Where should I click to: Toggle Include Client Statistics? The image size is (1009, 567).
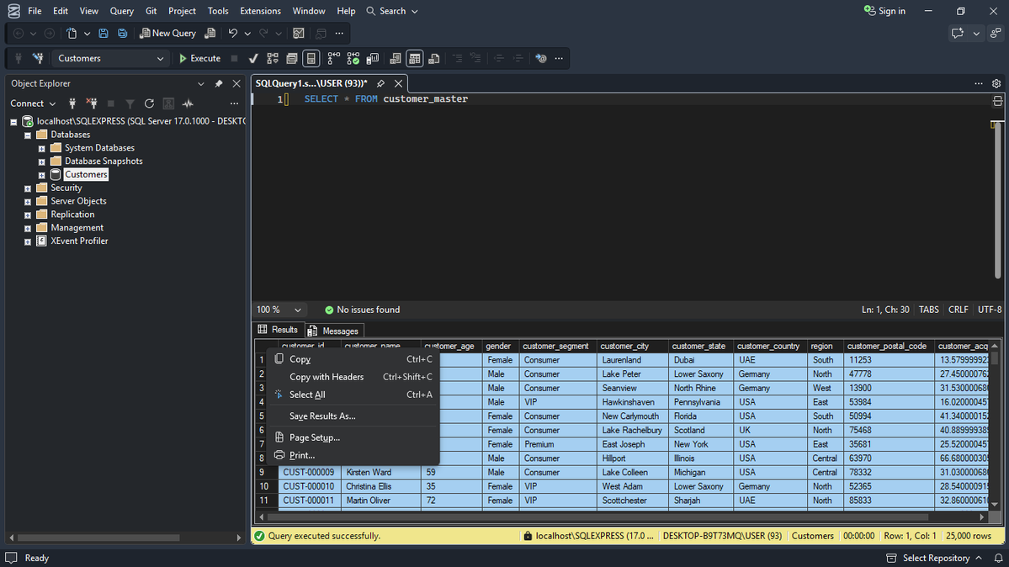click(372, 59)
